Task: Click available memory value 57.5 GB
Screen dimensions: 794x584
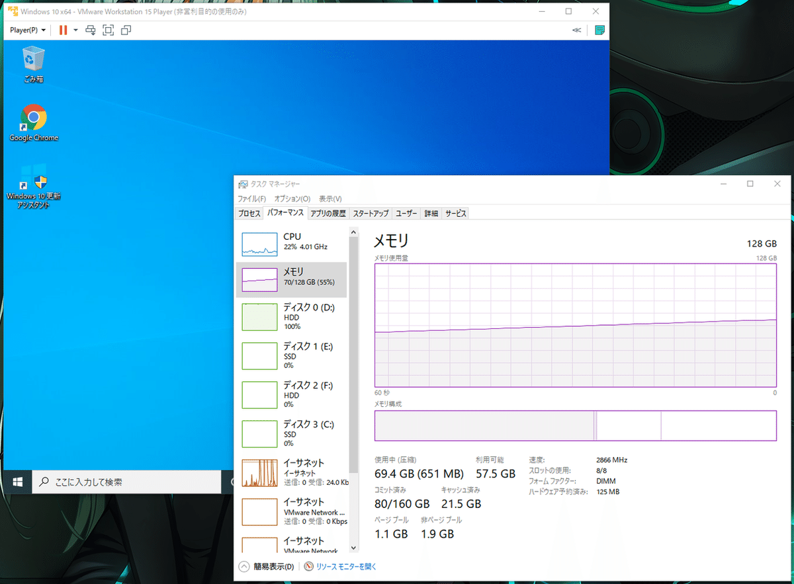Action: [495, 474]
